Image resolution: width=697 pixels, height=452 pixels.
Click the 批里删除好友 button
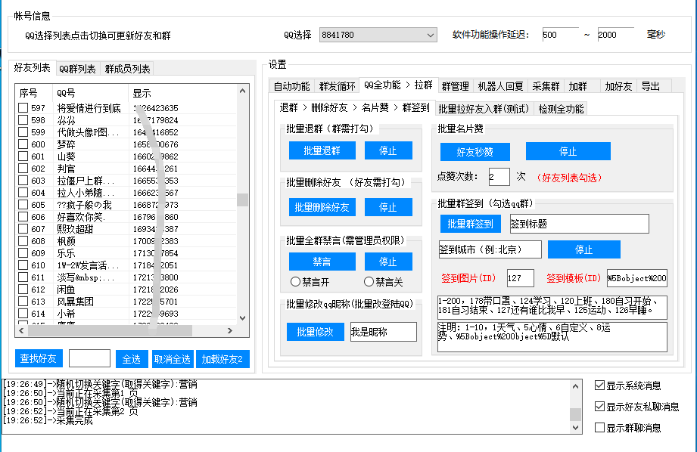[322, 207]
